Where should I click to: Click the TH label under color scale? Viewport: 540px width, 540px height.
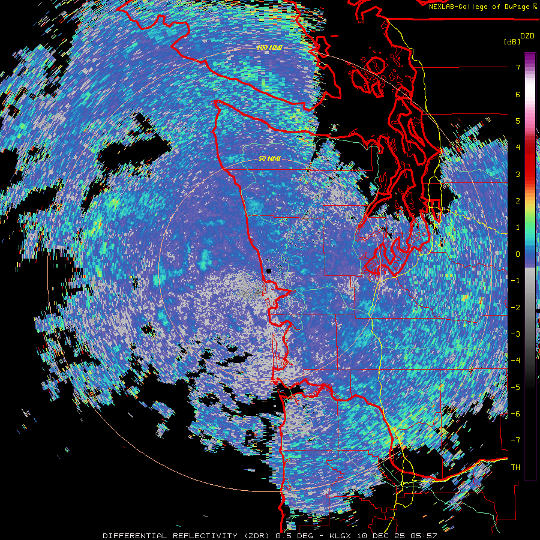click(x=515, y=467)
